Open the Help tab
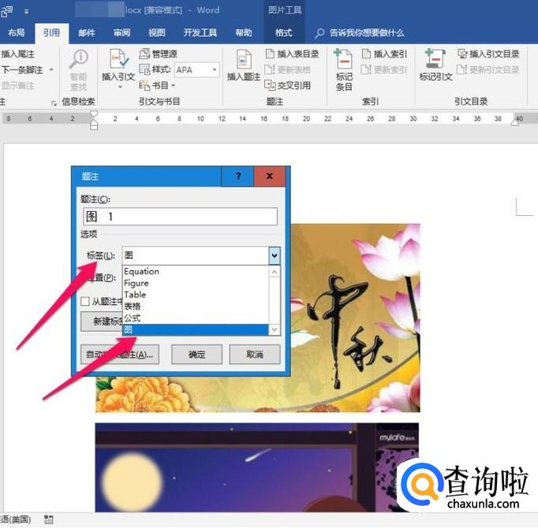The height and width of the screenshot is (528, 538). pos(244,33)
